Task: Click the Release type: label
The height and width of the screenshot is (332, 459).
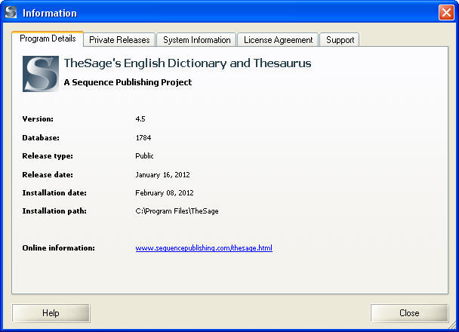Action: (x=48, y=156)
